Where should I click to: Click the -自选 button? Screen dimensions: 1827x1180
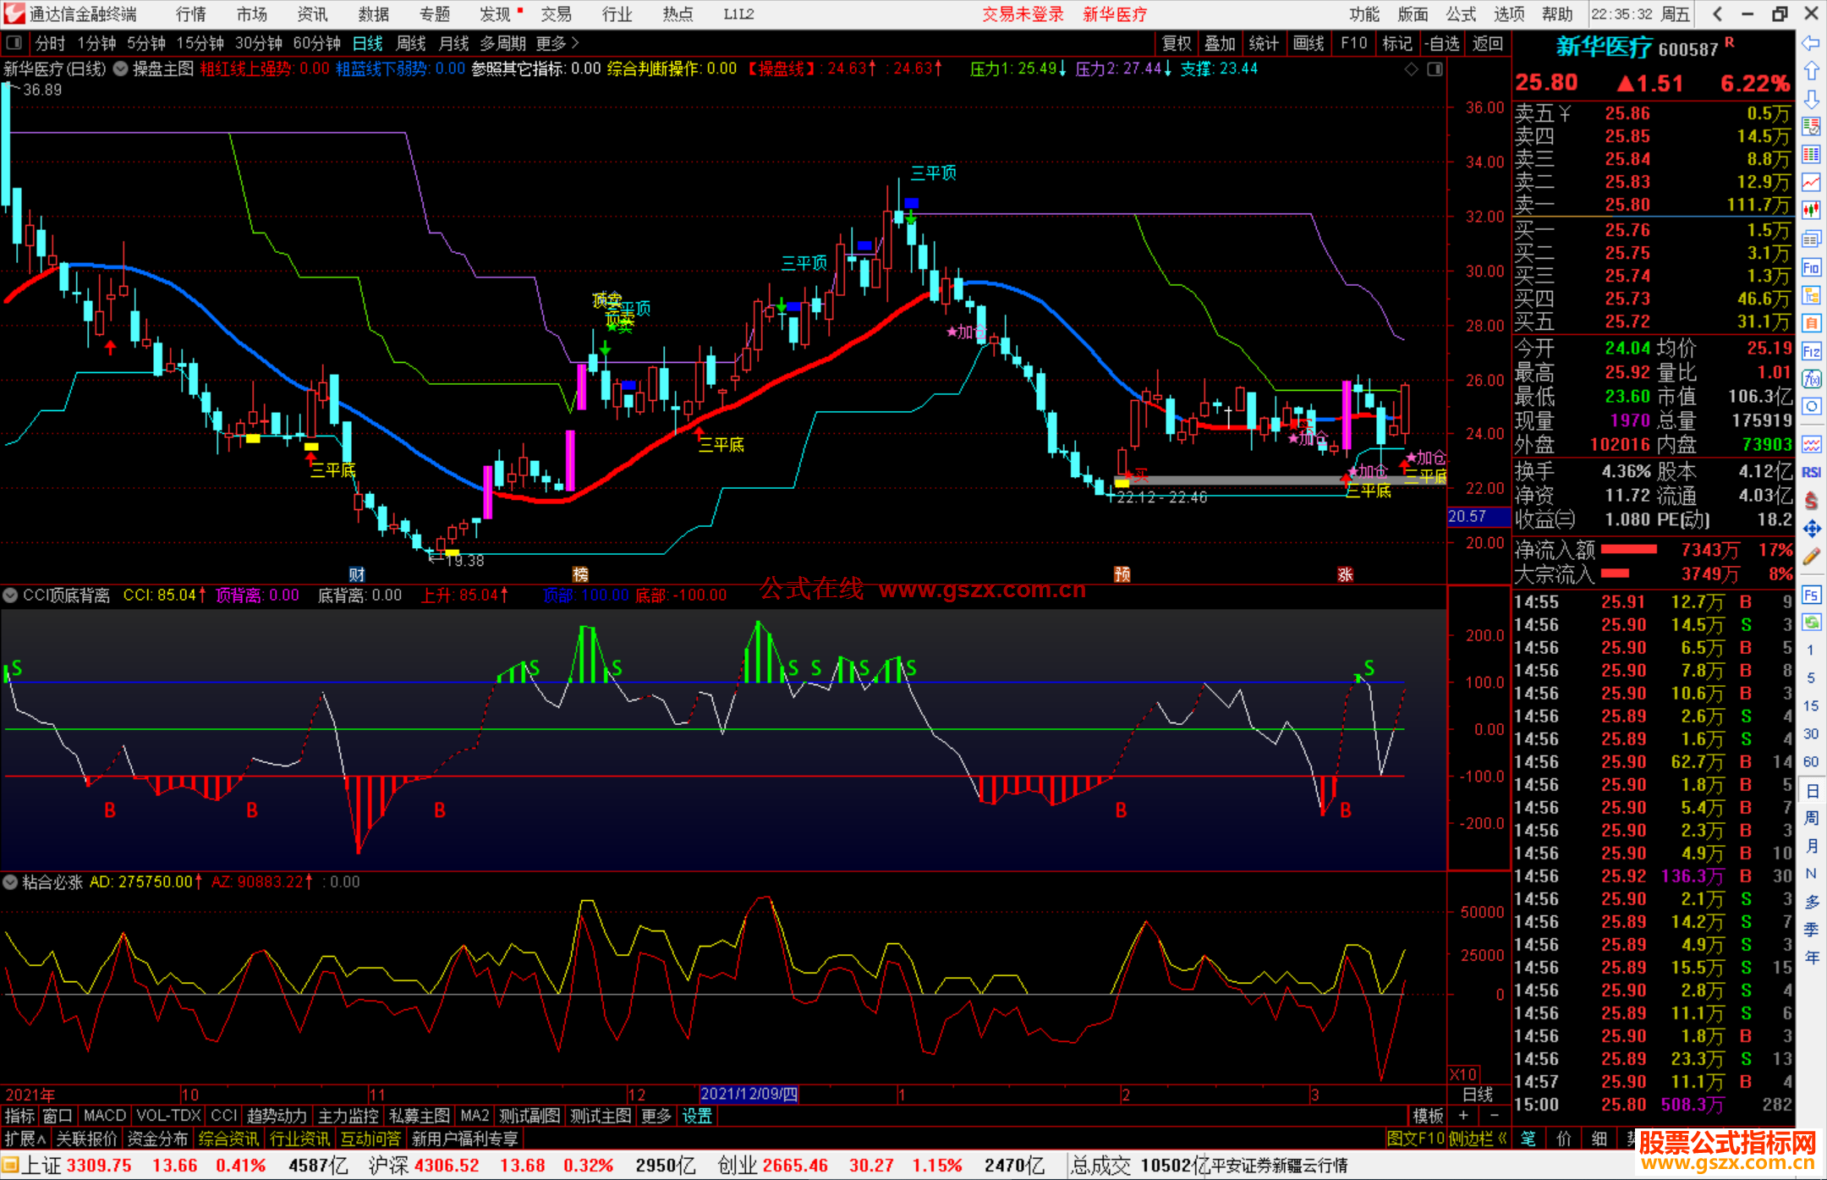coord(1441,43)
